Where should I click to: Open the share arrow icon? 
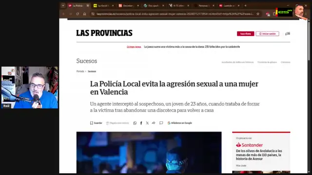click(x=154, y=123)
